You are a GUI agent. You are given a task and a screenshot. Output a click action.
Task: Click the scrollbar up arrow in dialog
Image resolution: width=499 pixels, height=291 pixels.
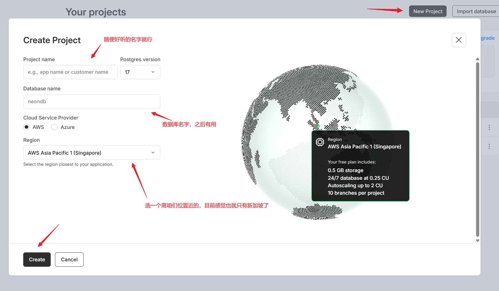(x=478, y=59)
